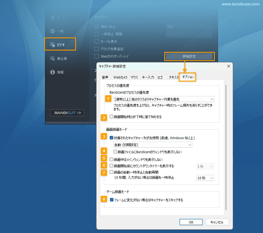Enable 一時停止・再開 checkbox in main window

tap(97, 34)
